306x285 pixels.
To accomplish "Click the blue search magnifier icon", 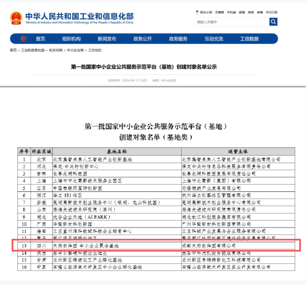I will point(273,22).
